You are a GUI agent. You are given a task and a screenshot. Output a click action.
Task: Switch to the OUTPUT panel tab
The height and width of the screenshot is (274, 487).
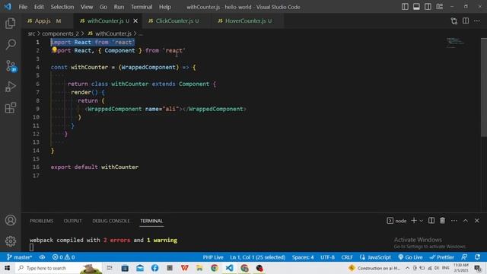click(73, 221)
